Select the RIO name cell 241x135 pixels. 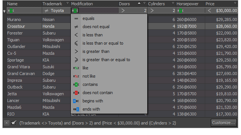tap(24, 114)
